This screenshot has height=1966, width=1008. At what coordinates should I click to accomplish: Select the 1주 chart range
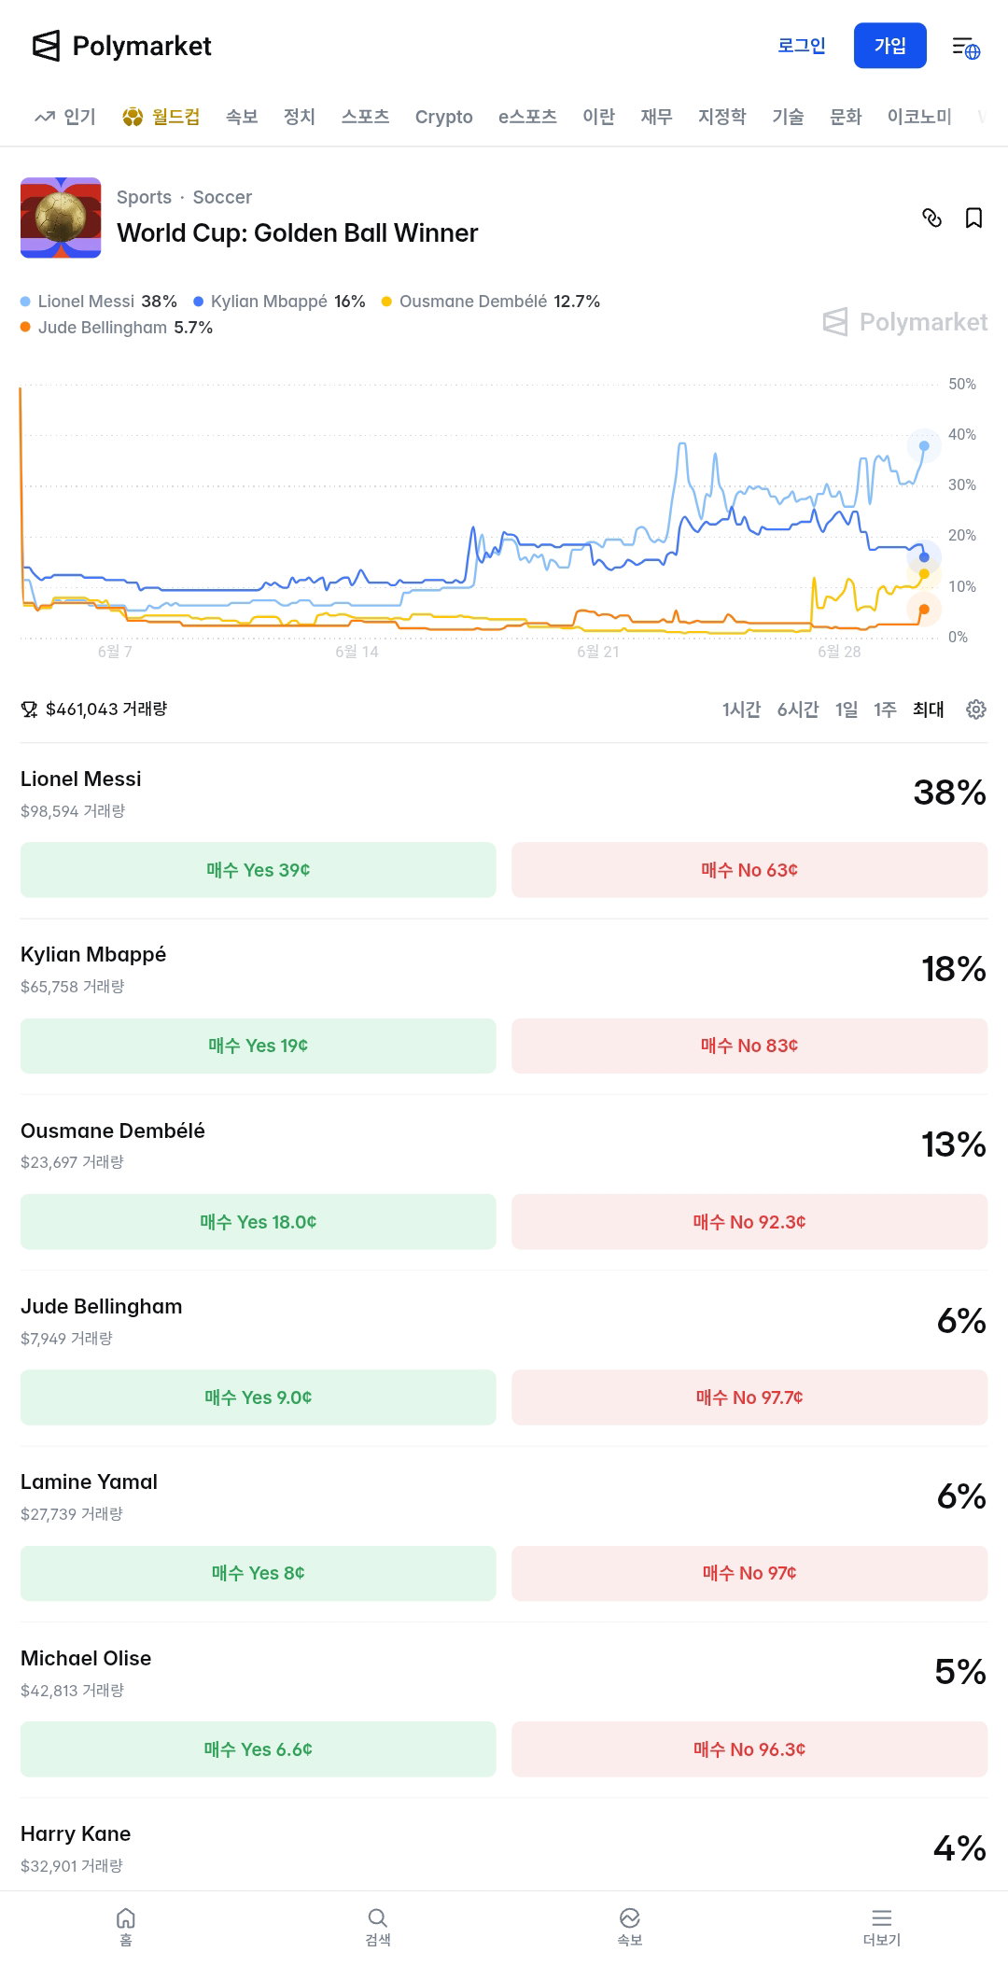click(x=885, y=709)
